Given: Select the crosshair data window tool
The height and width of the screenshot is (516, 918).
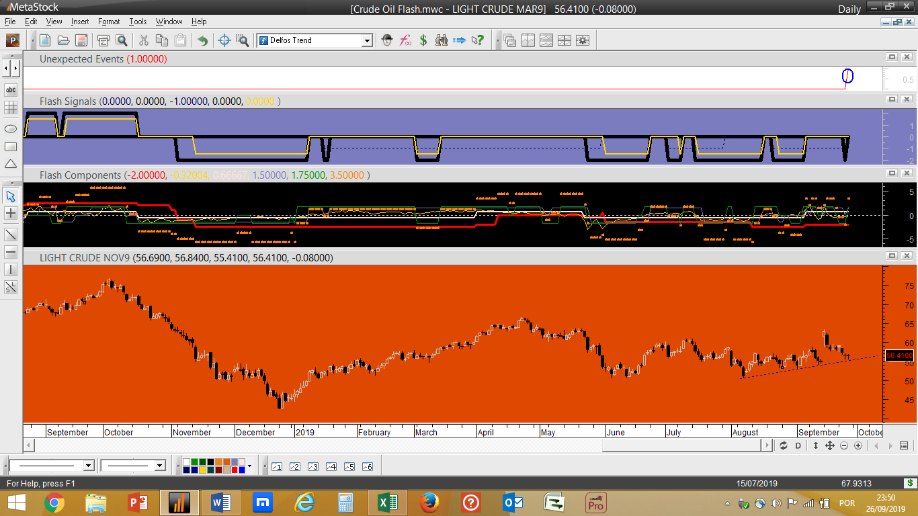Looking at the screenshot, I should click(x=224, y=40).
